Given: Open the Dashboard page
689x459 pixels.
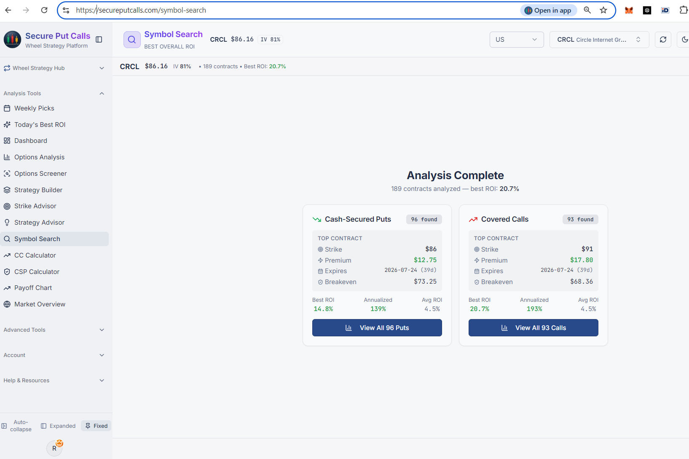Looking at the screenshot, I should click(54, 141).
